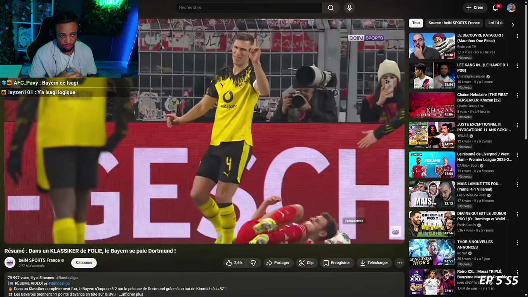Click the Créer button
The image size is (528, 297).
[x=474, y=7]
